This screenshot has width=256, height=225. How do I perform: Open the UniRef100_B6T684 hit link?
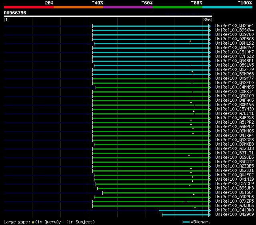click(x=234, y=192)
